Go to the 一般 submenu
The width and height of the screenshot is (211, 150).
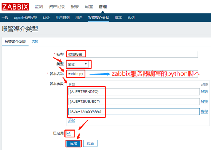coord(5,18)
